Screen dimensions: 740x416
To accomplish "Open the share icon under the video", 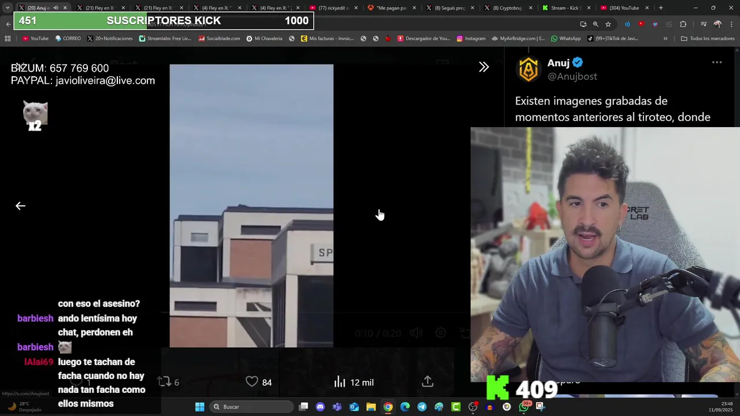I will coord(427,381).
